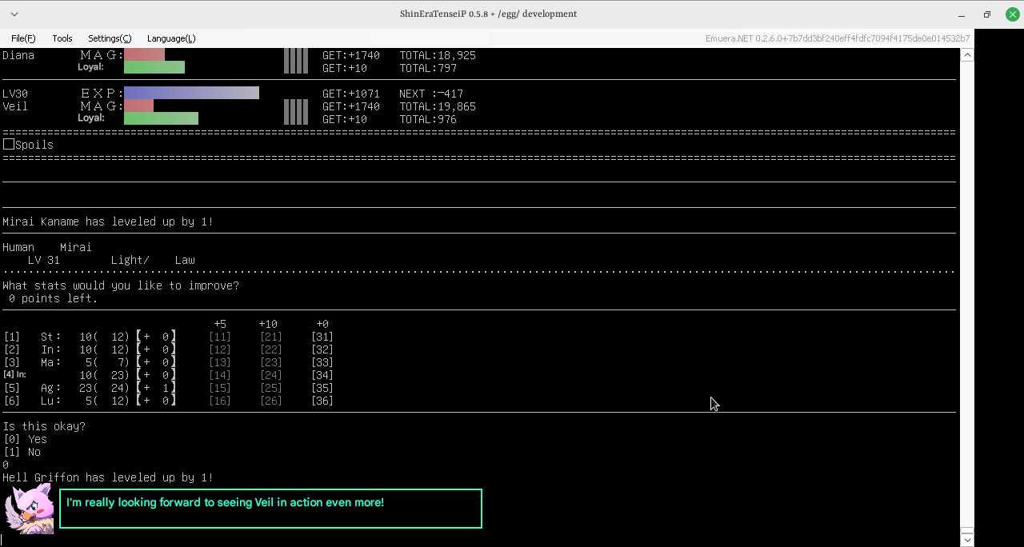The image size is (1024, 547).
Task: Click the dialogue text box about Veil
Action: tap(270, 509)
